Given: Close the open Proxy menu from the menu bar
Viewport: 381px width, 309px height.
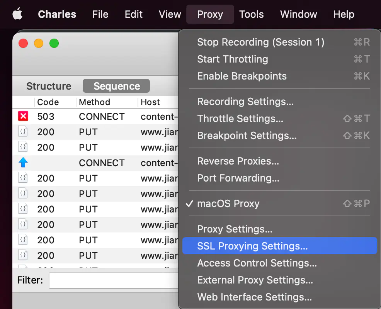Looking at the screenshot, I should (x=210, y=14).
